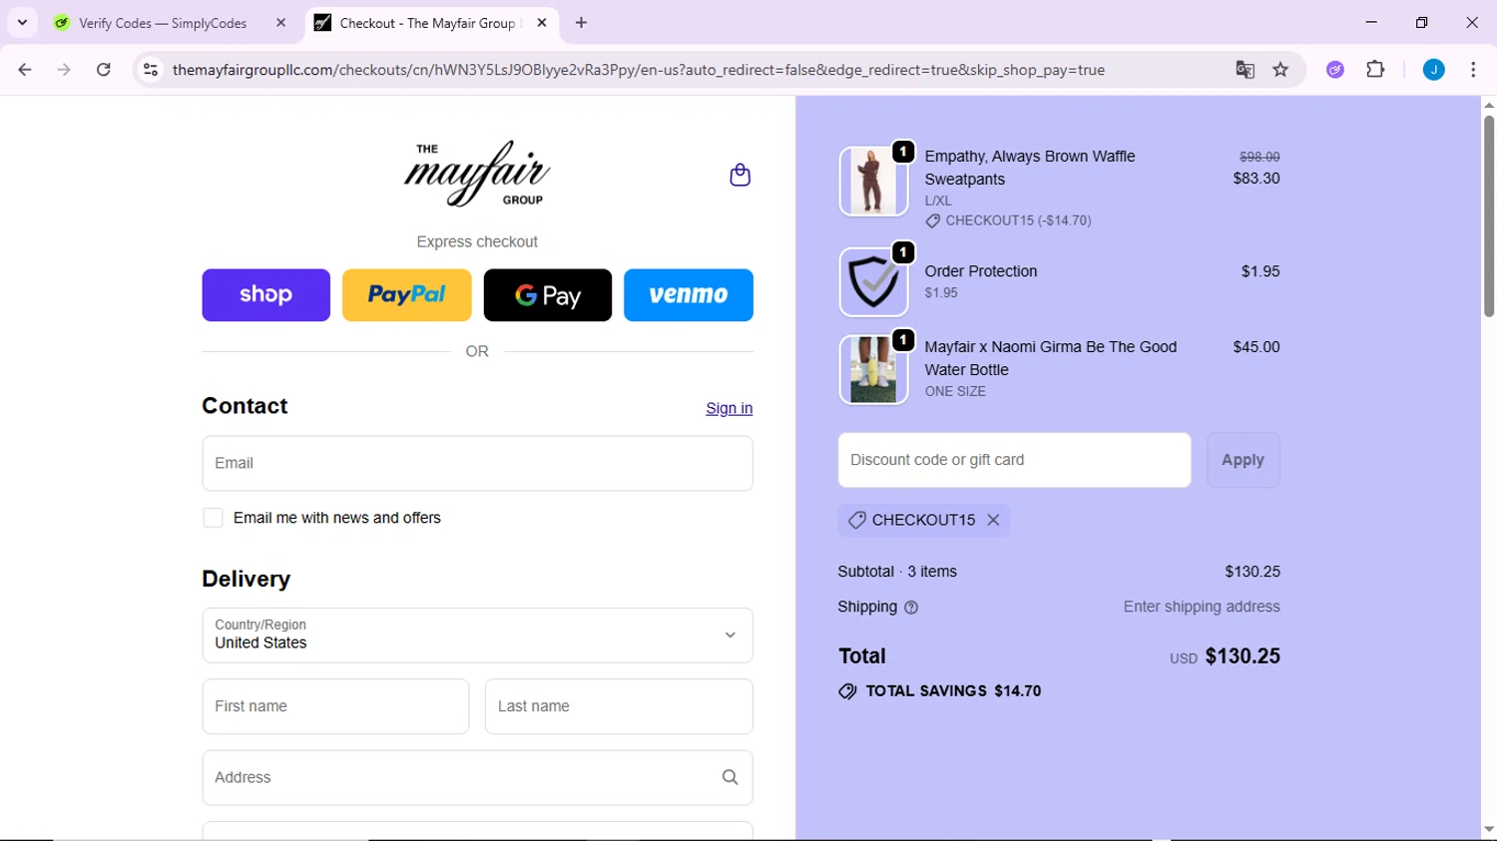Focus the Address input field

[x=477, y=777]
